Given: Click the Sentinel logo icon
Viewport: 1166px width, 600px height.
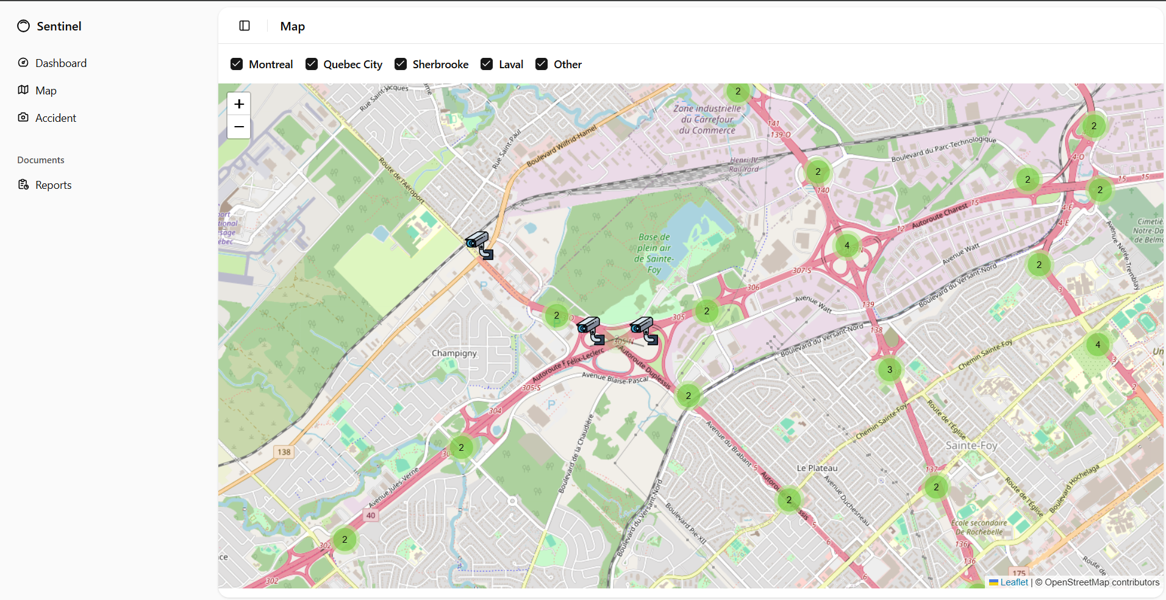Looking at the screenshot, I should 23,26.
